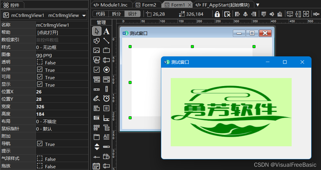Select the tab control folder icon
This screenshot has height=170, width=321.
97,137
